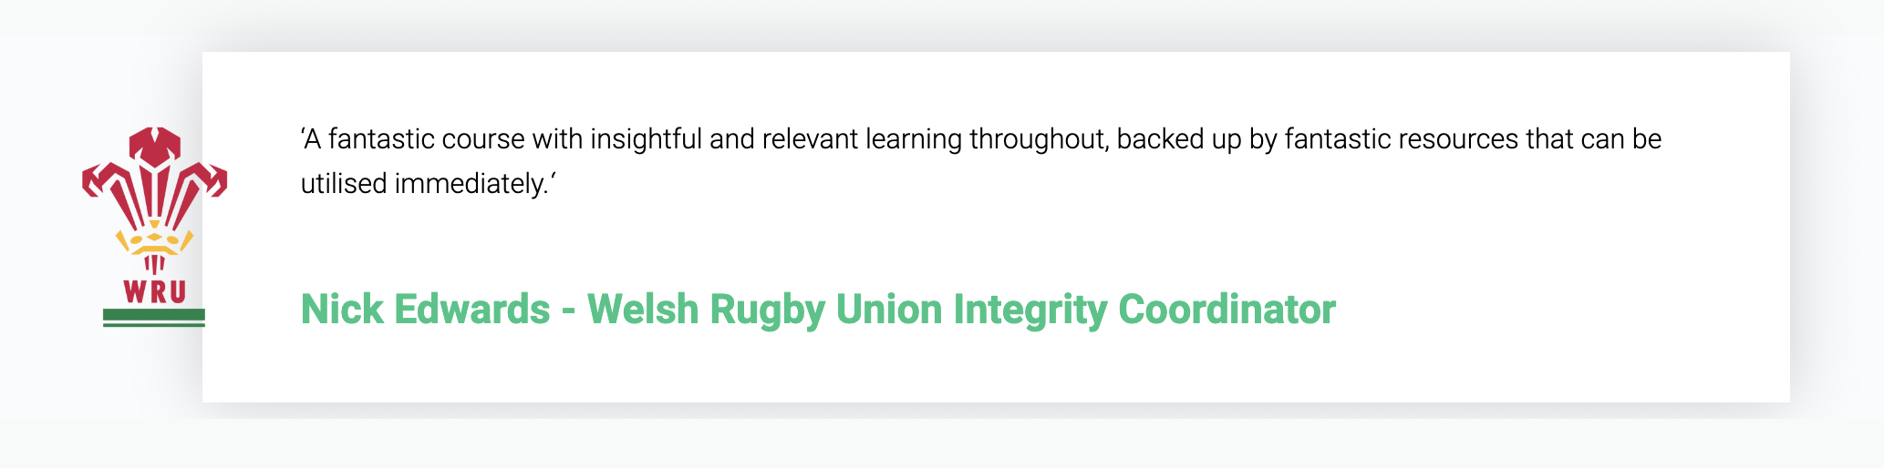The width and height of the screenshot is (1884, 468).
Task: Click the red WRU letters under the crest
Action: [x=155, y=292]
